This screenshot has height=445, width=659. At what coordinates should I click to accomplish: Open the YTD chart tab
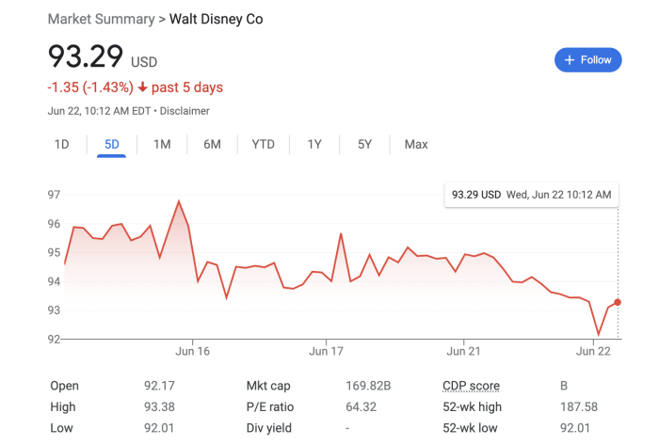(264, 144)
